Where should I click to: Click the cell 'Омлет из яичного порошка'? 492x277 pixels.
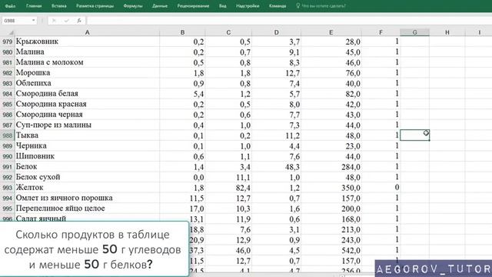point(87,198)
